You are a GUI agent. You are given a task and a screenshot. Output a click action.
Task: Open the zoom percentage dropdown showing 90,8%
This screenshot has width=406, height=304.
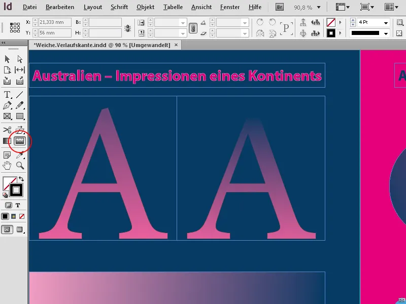pyautogui.click(x=319, y=7)
